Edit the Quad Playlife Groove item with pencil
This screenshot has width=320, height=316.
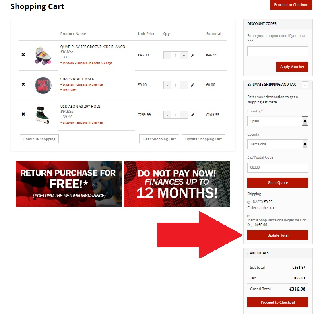193,55
